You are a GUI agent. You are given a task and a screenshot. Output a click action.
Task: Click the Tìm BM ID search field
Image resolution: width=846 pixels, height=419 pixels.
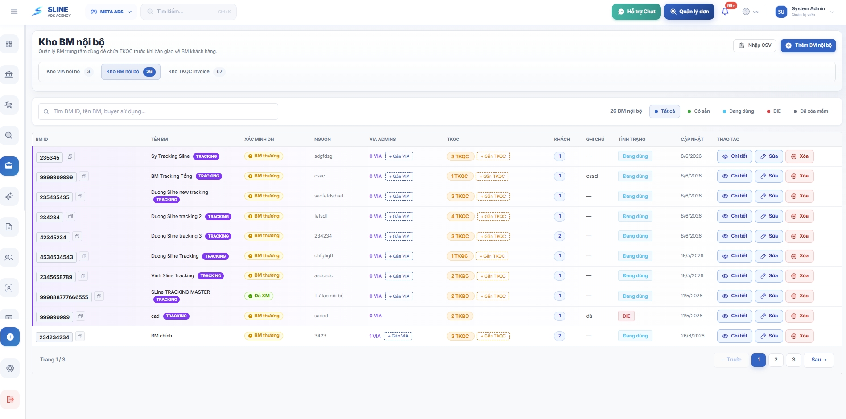point(158,111)
